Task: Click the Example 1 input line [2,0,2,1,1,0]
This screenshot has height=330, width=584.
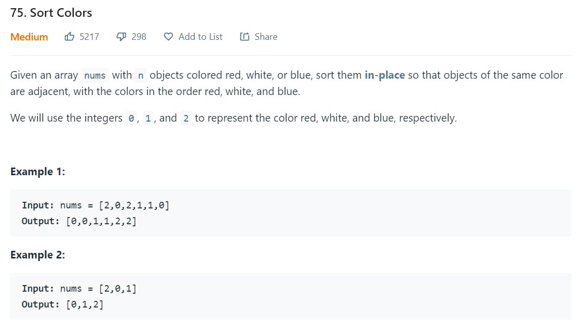Action: tap(96, 205)
